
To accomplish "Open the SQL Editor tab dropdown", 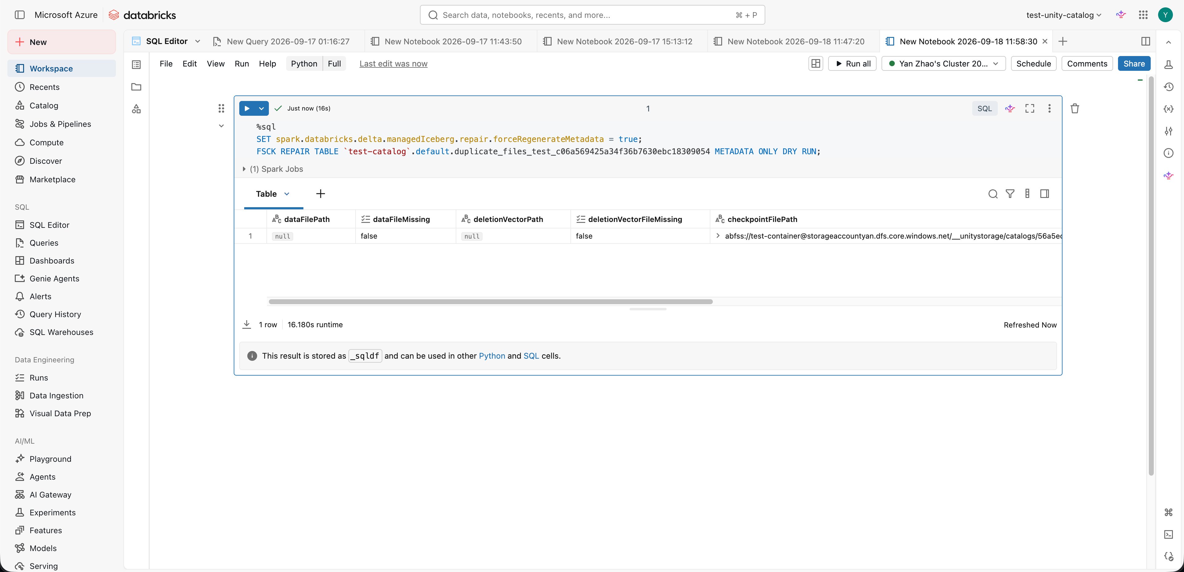I will [x=198, y=41].
